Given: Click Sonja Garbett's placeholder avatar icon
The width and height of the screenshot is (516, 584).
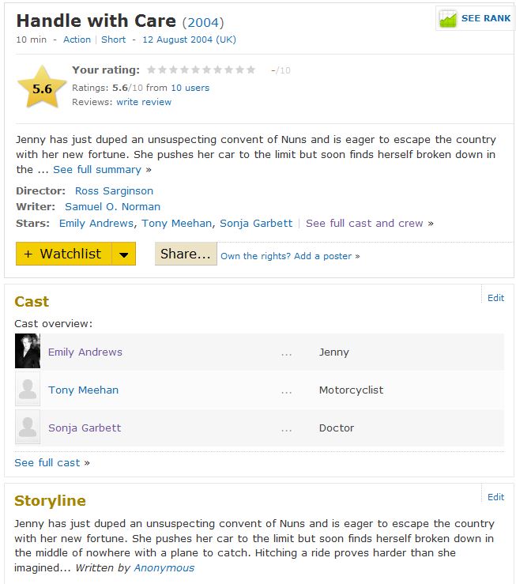Looking at the screenshot, I should click(x=28, y=428).
